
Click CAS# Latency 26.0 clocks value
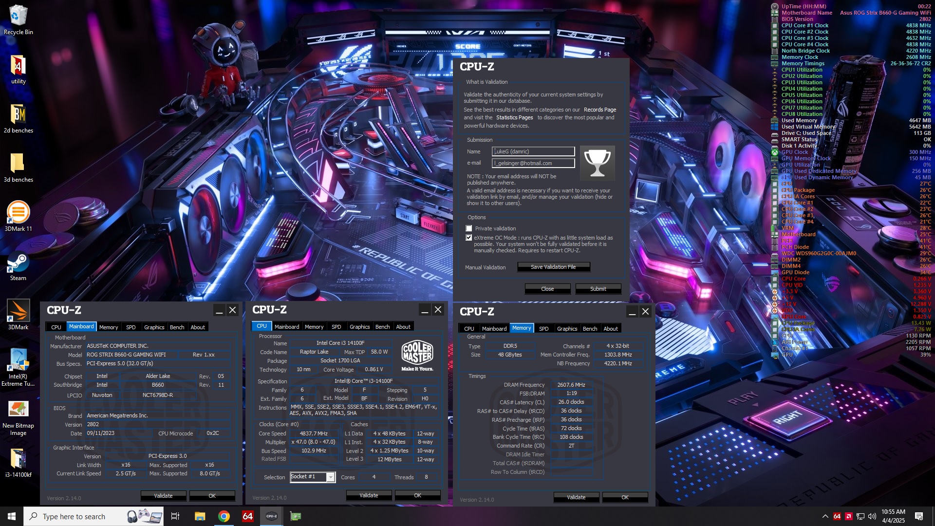[571, 402]
